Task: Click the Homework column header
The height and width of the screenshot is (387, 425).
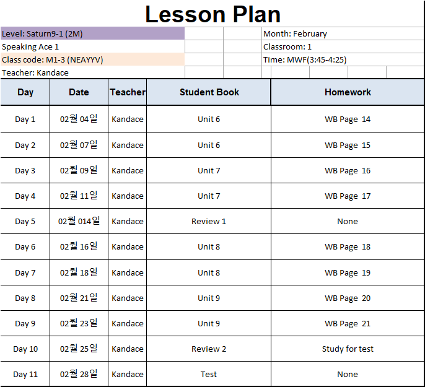Action: pos(348,92)
